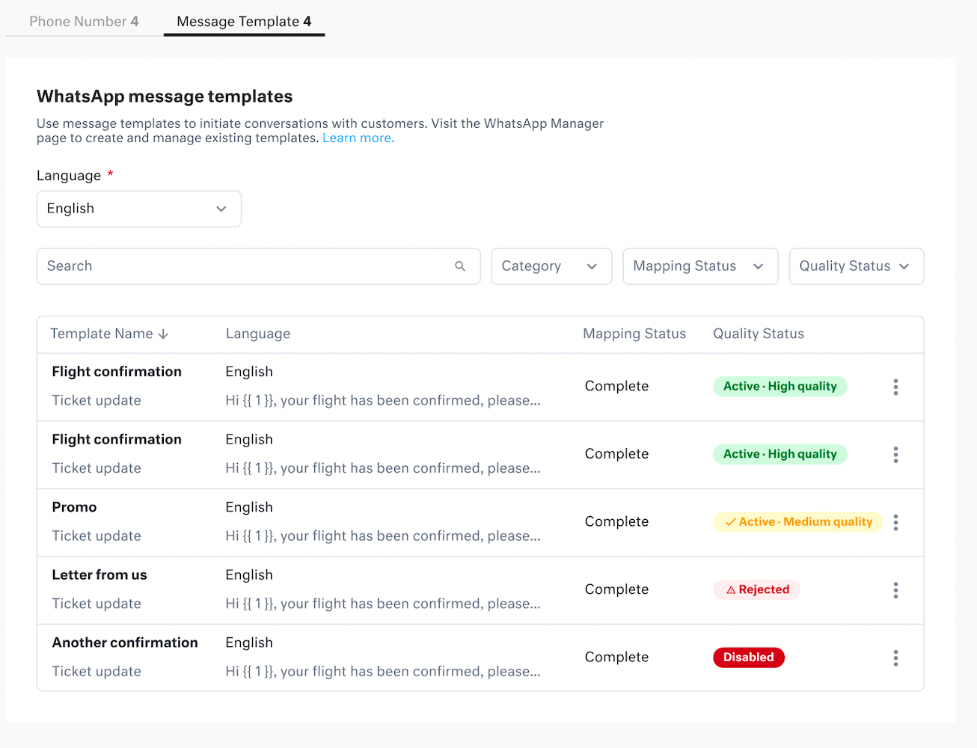This screenshot has height=748, width=977.
Task: Open kebab menu for Another confirmation row
Action: pos(895,657)
